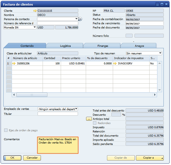Screen dimensions: 171x165
Task: Switch to the Logística tab
Action: (65, 46)
